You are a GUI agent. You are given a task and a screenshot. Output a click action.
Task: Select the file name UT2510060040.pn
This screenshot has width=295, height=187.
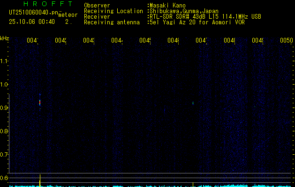point(34,13)
